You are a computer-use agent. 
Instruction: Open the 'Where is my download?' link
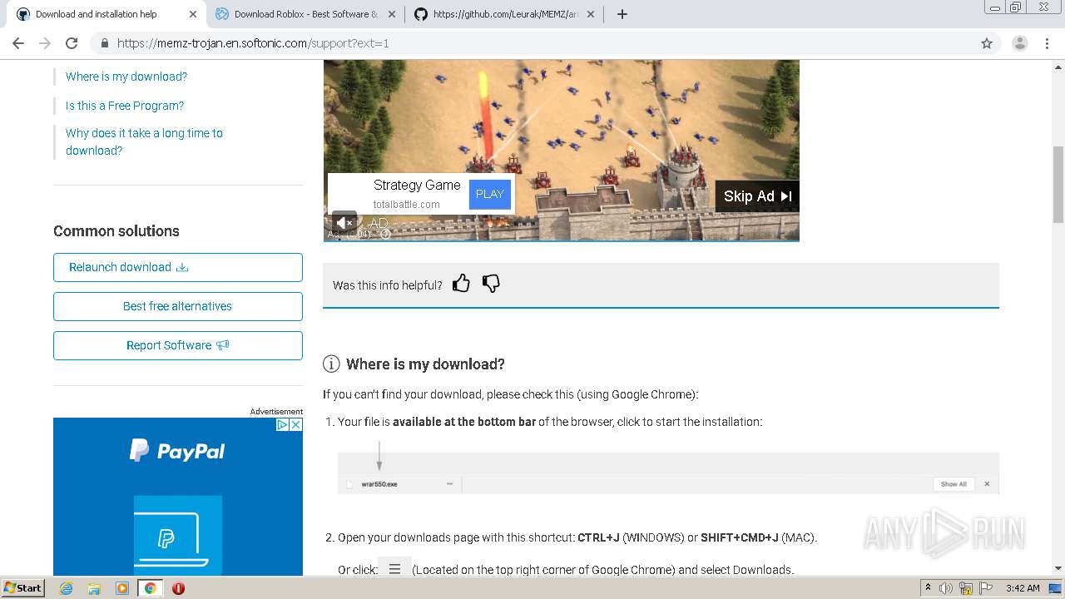126,77
